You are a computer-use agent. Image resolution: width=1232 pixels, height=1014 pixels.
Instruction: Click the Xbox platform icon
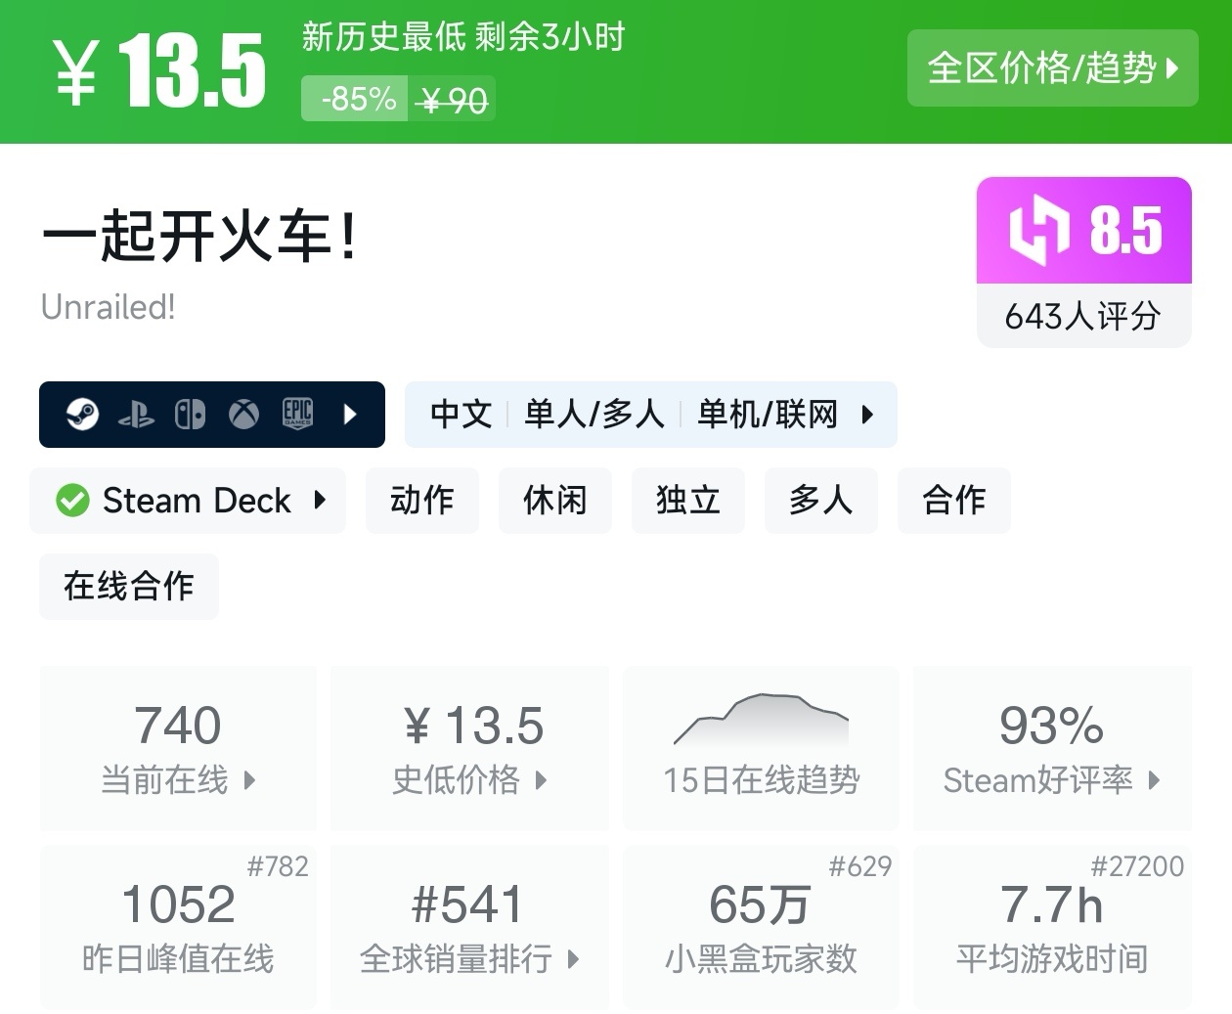(243, 415)
